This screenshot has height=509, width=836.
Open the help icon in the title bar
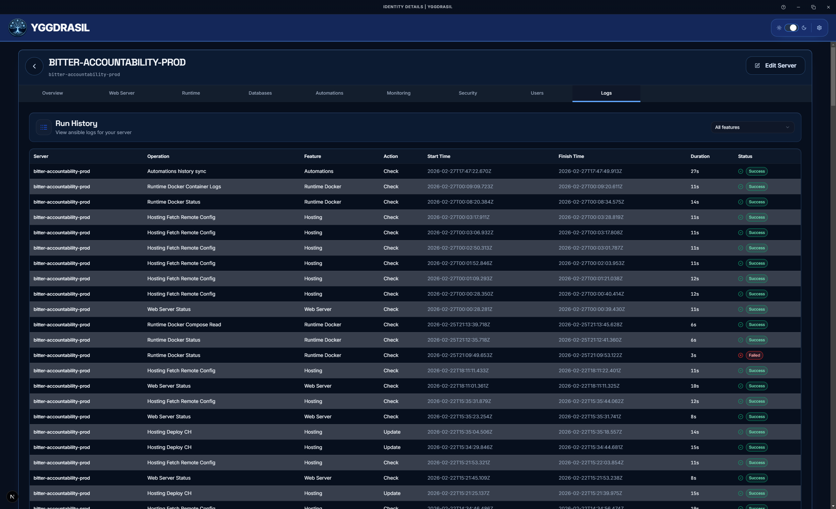pos(783,7)
